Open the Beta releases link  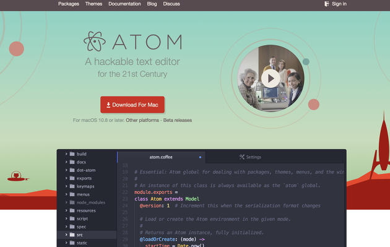[x=178, y=120]
